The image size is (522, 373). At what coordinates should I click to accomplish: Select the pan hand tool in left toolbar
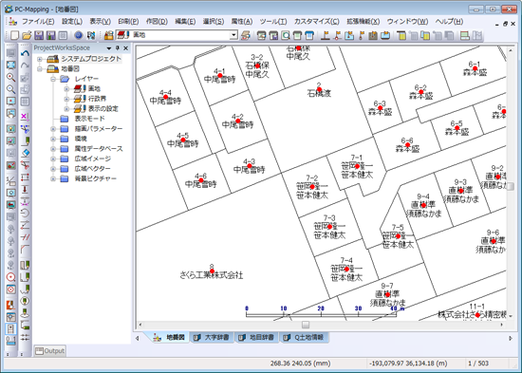coord(11,114)
